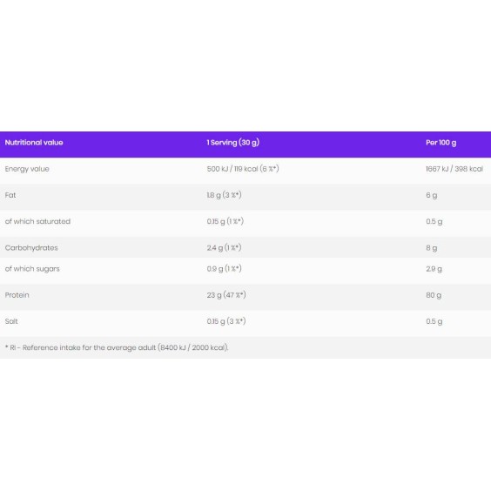491x491 pixels.
Task: Select "0.15 g (1 %*)" saturated value
Action: 225,221
